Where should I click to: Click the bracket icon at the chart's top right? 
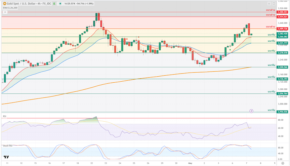click(274, 3)
